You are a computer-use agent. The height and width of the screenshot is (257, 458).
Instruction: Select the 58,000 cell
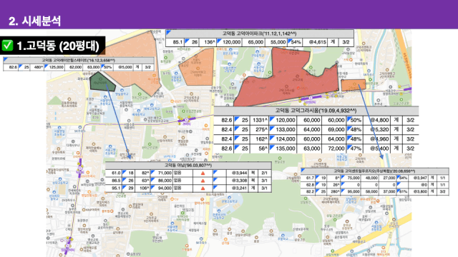pos(371,192)
